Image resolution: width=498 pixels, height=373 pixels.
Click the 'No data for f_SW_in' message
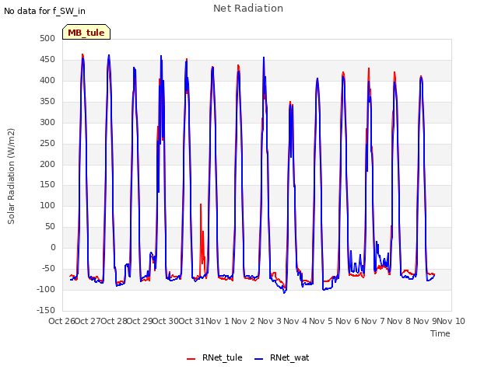coord(44,11)
